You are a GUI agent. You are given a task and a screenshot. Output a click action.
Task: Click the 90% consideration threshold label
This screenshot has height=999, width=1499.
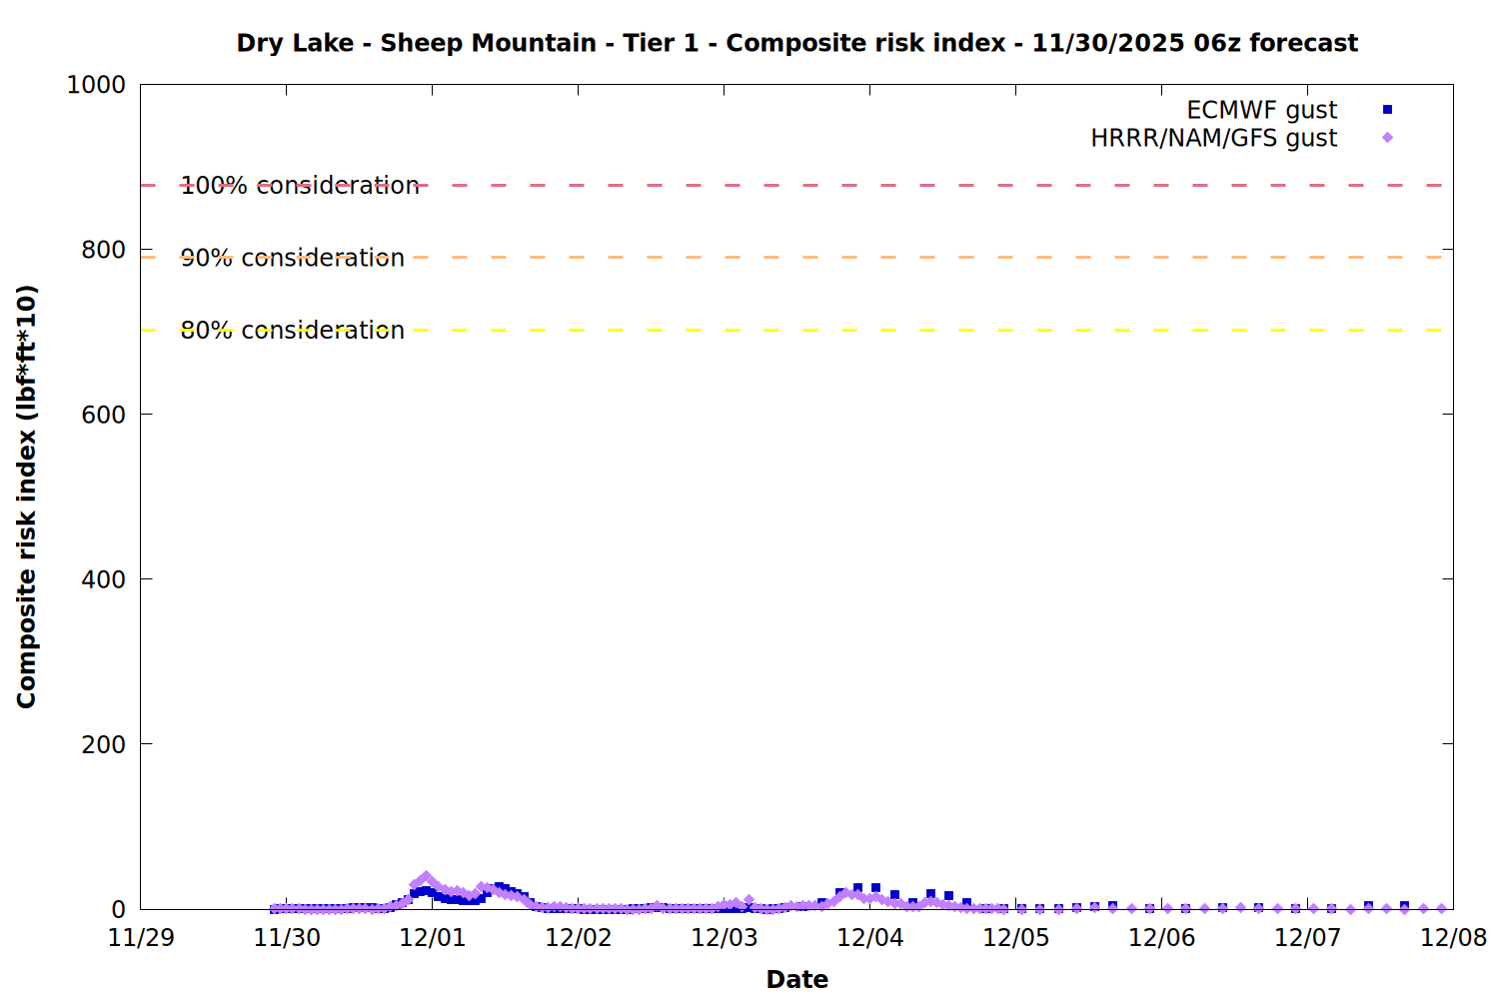point(293,258)
